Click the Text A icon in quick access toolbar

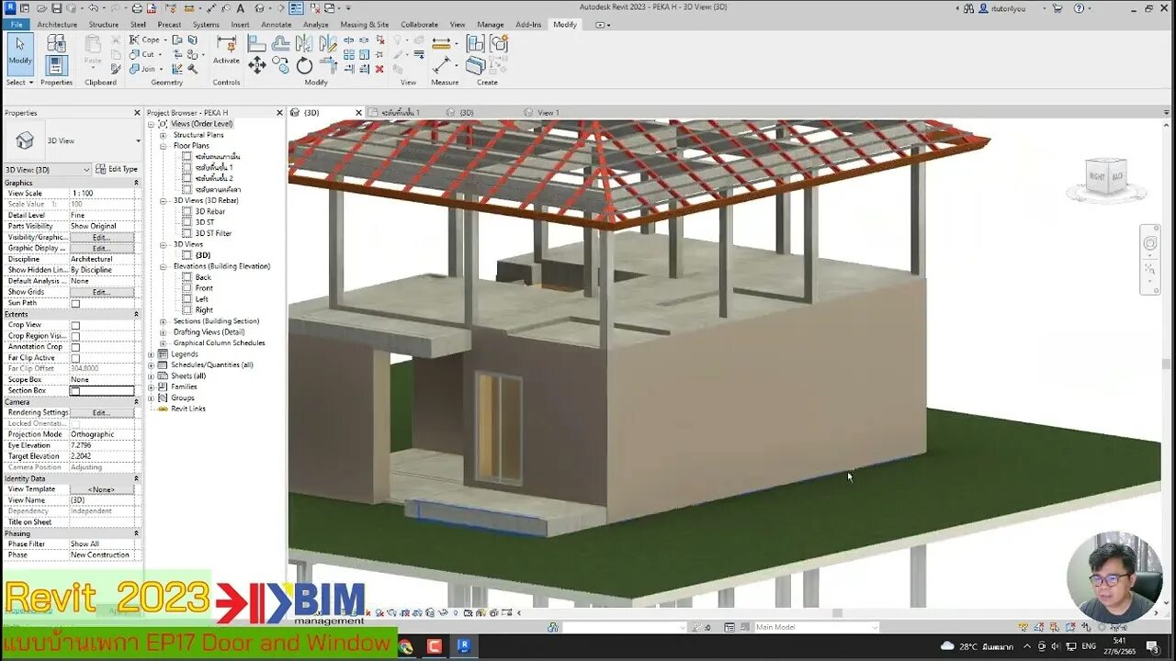[x=240, y=8]
